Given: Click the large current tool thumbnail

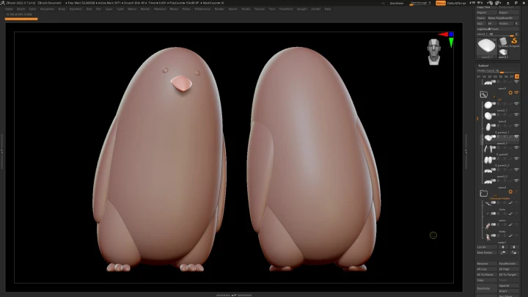Looking at the screenshot, I should click(x=486, y=47).
